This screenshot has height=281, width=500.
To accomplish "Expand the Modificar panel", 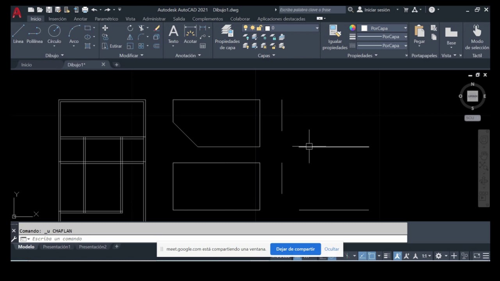I will tap(131, 55).
